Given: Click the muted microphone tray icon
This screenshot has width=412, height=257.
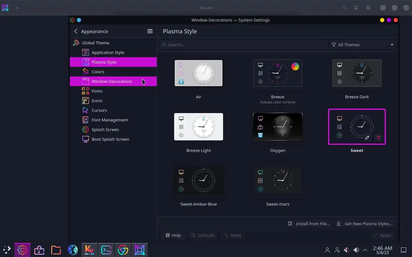Looking at the screenshot, I should tap(347, 250).
